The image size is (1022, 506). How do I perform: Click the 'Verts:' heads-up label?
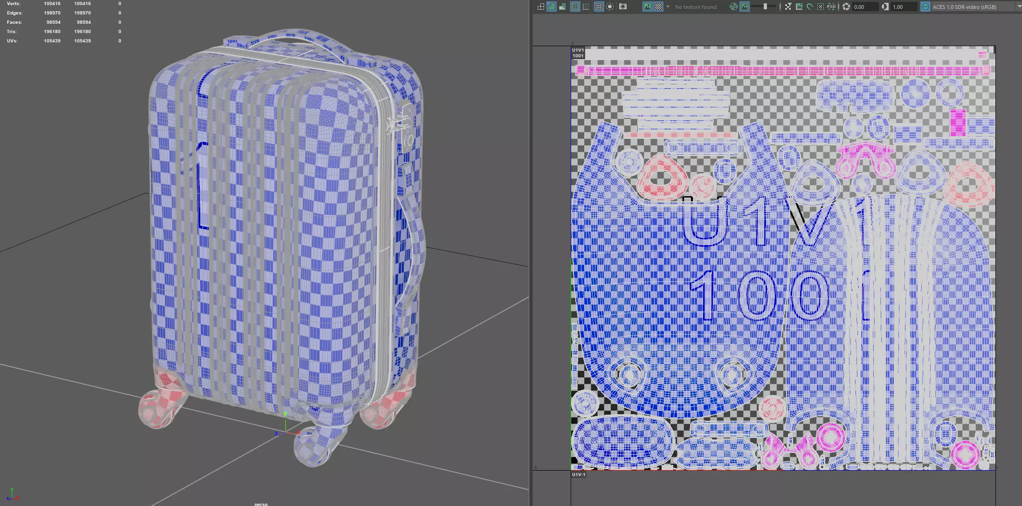[14, 4]
